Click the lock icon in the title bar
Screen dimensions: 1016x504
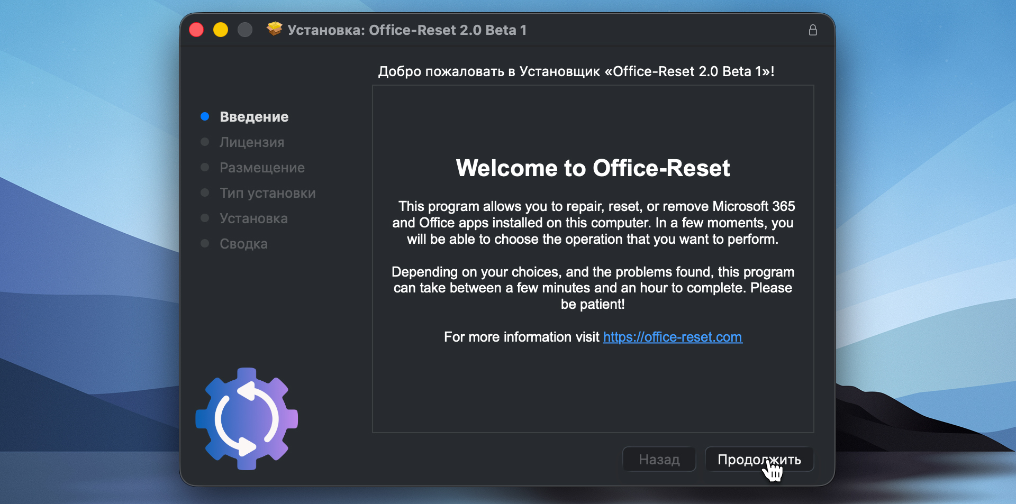point(813,30)
